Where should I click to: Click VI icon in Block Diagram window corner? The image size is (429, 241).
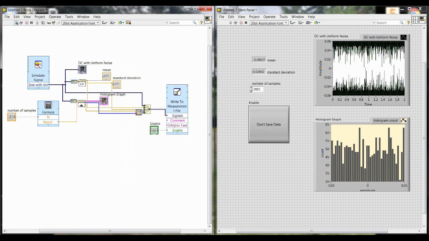click(208, 20)
